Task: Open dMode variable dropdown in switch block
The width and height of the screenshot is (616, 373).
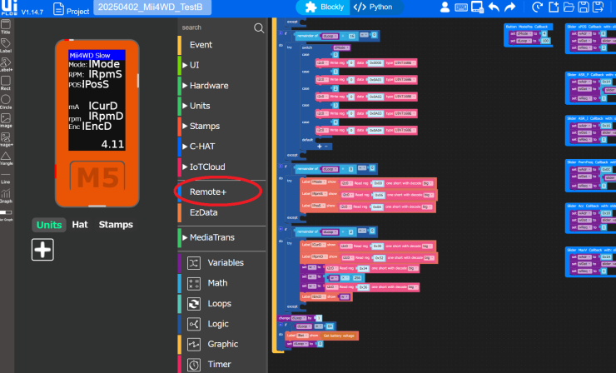Action: (x=340, y=47)
